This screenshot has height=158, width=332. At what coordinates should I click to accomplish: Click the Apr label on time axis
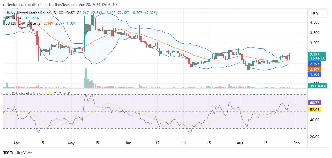[16, 143]
